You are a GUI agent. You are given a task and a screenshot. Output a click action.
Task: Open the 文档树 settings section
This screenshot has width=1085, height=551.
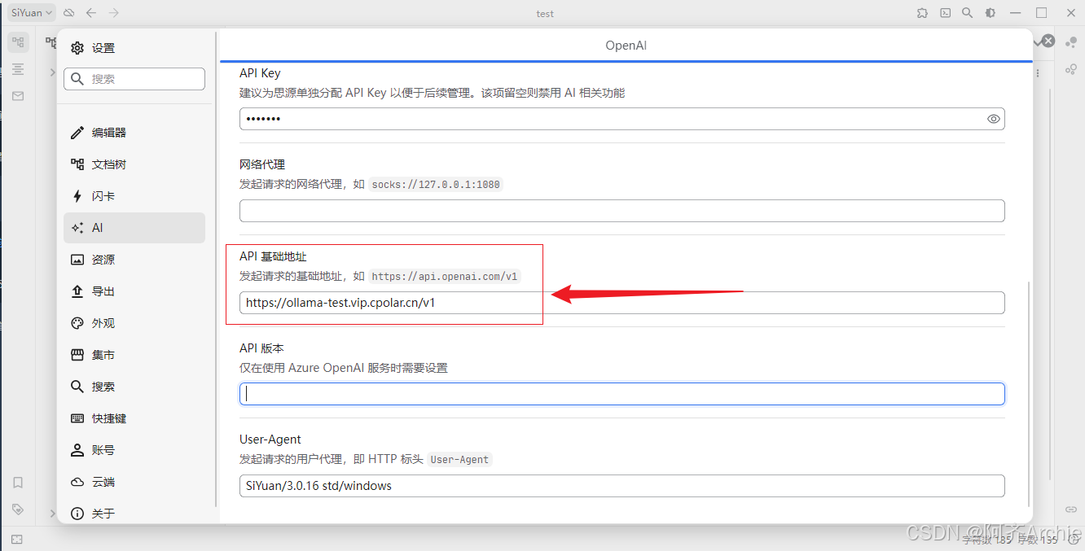click(134, 164)
